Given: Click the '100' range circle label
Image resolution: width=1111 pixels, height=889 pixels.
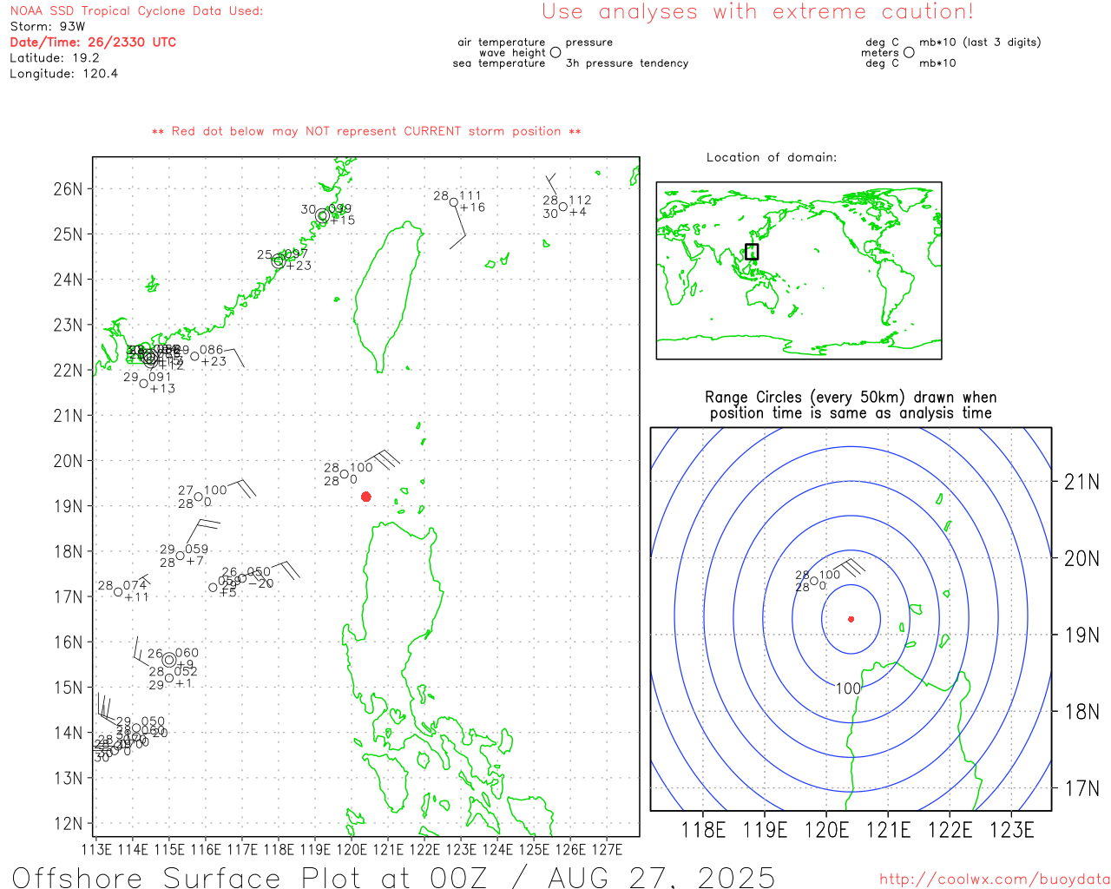Looking at the screenshot, I should coord(848,688).
